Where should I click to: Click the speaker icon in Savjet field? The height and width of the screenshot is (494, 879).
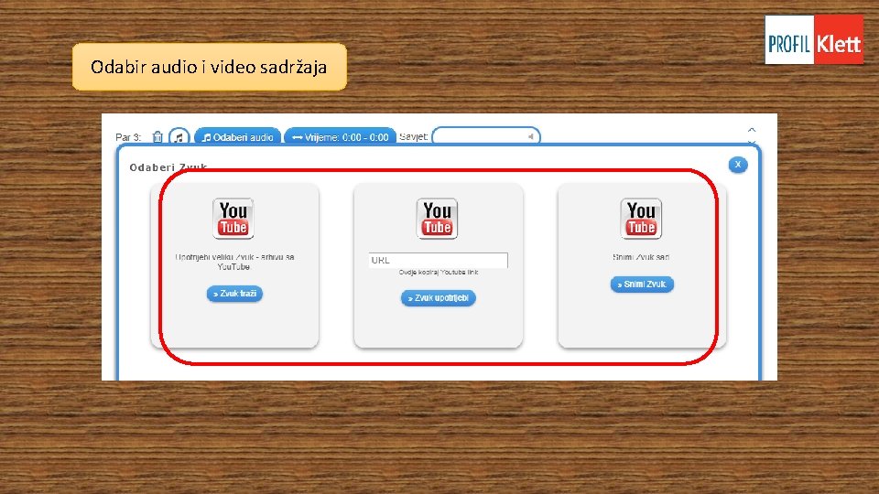point(530,136)
